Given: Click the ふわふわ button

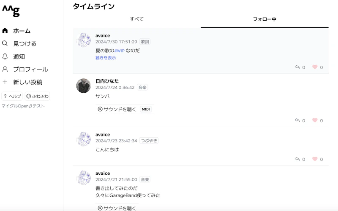Looking at the screenshot, I should pyautogui.click(x=37, y=96).
